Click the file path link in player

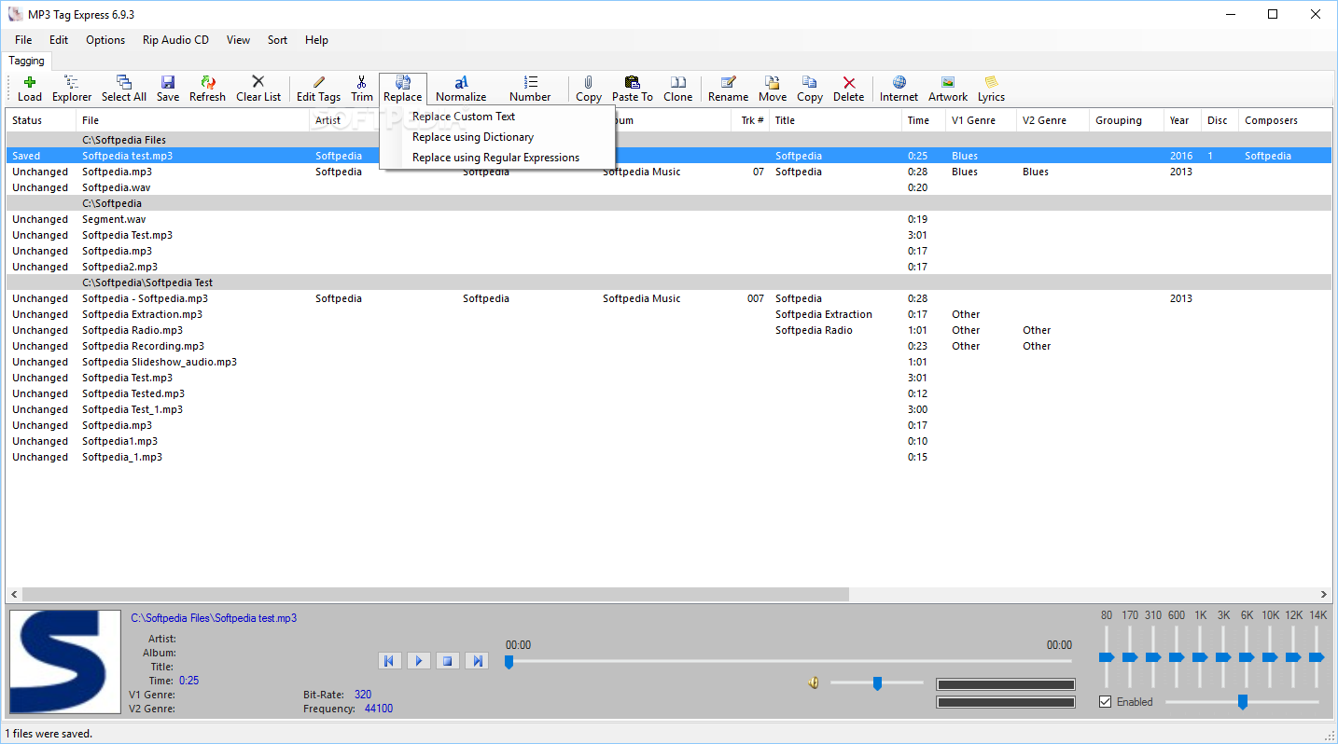tap(214, 618)
